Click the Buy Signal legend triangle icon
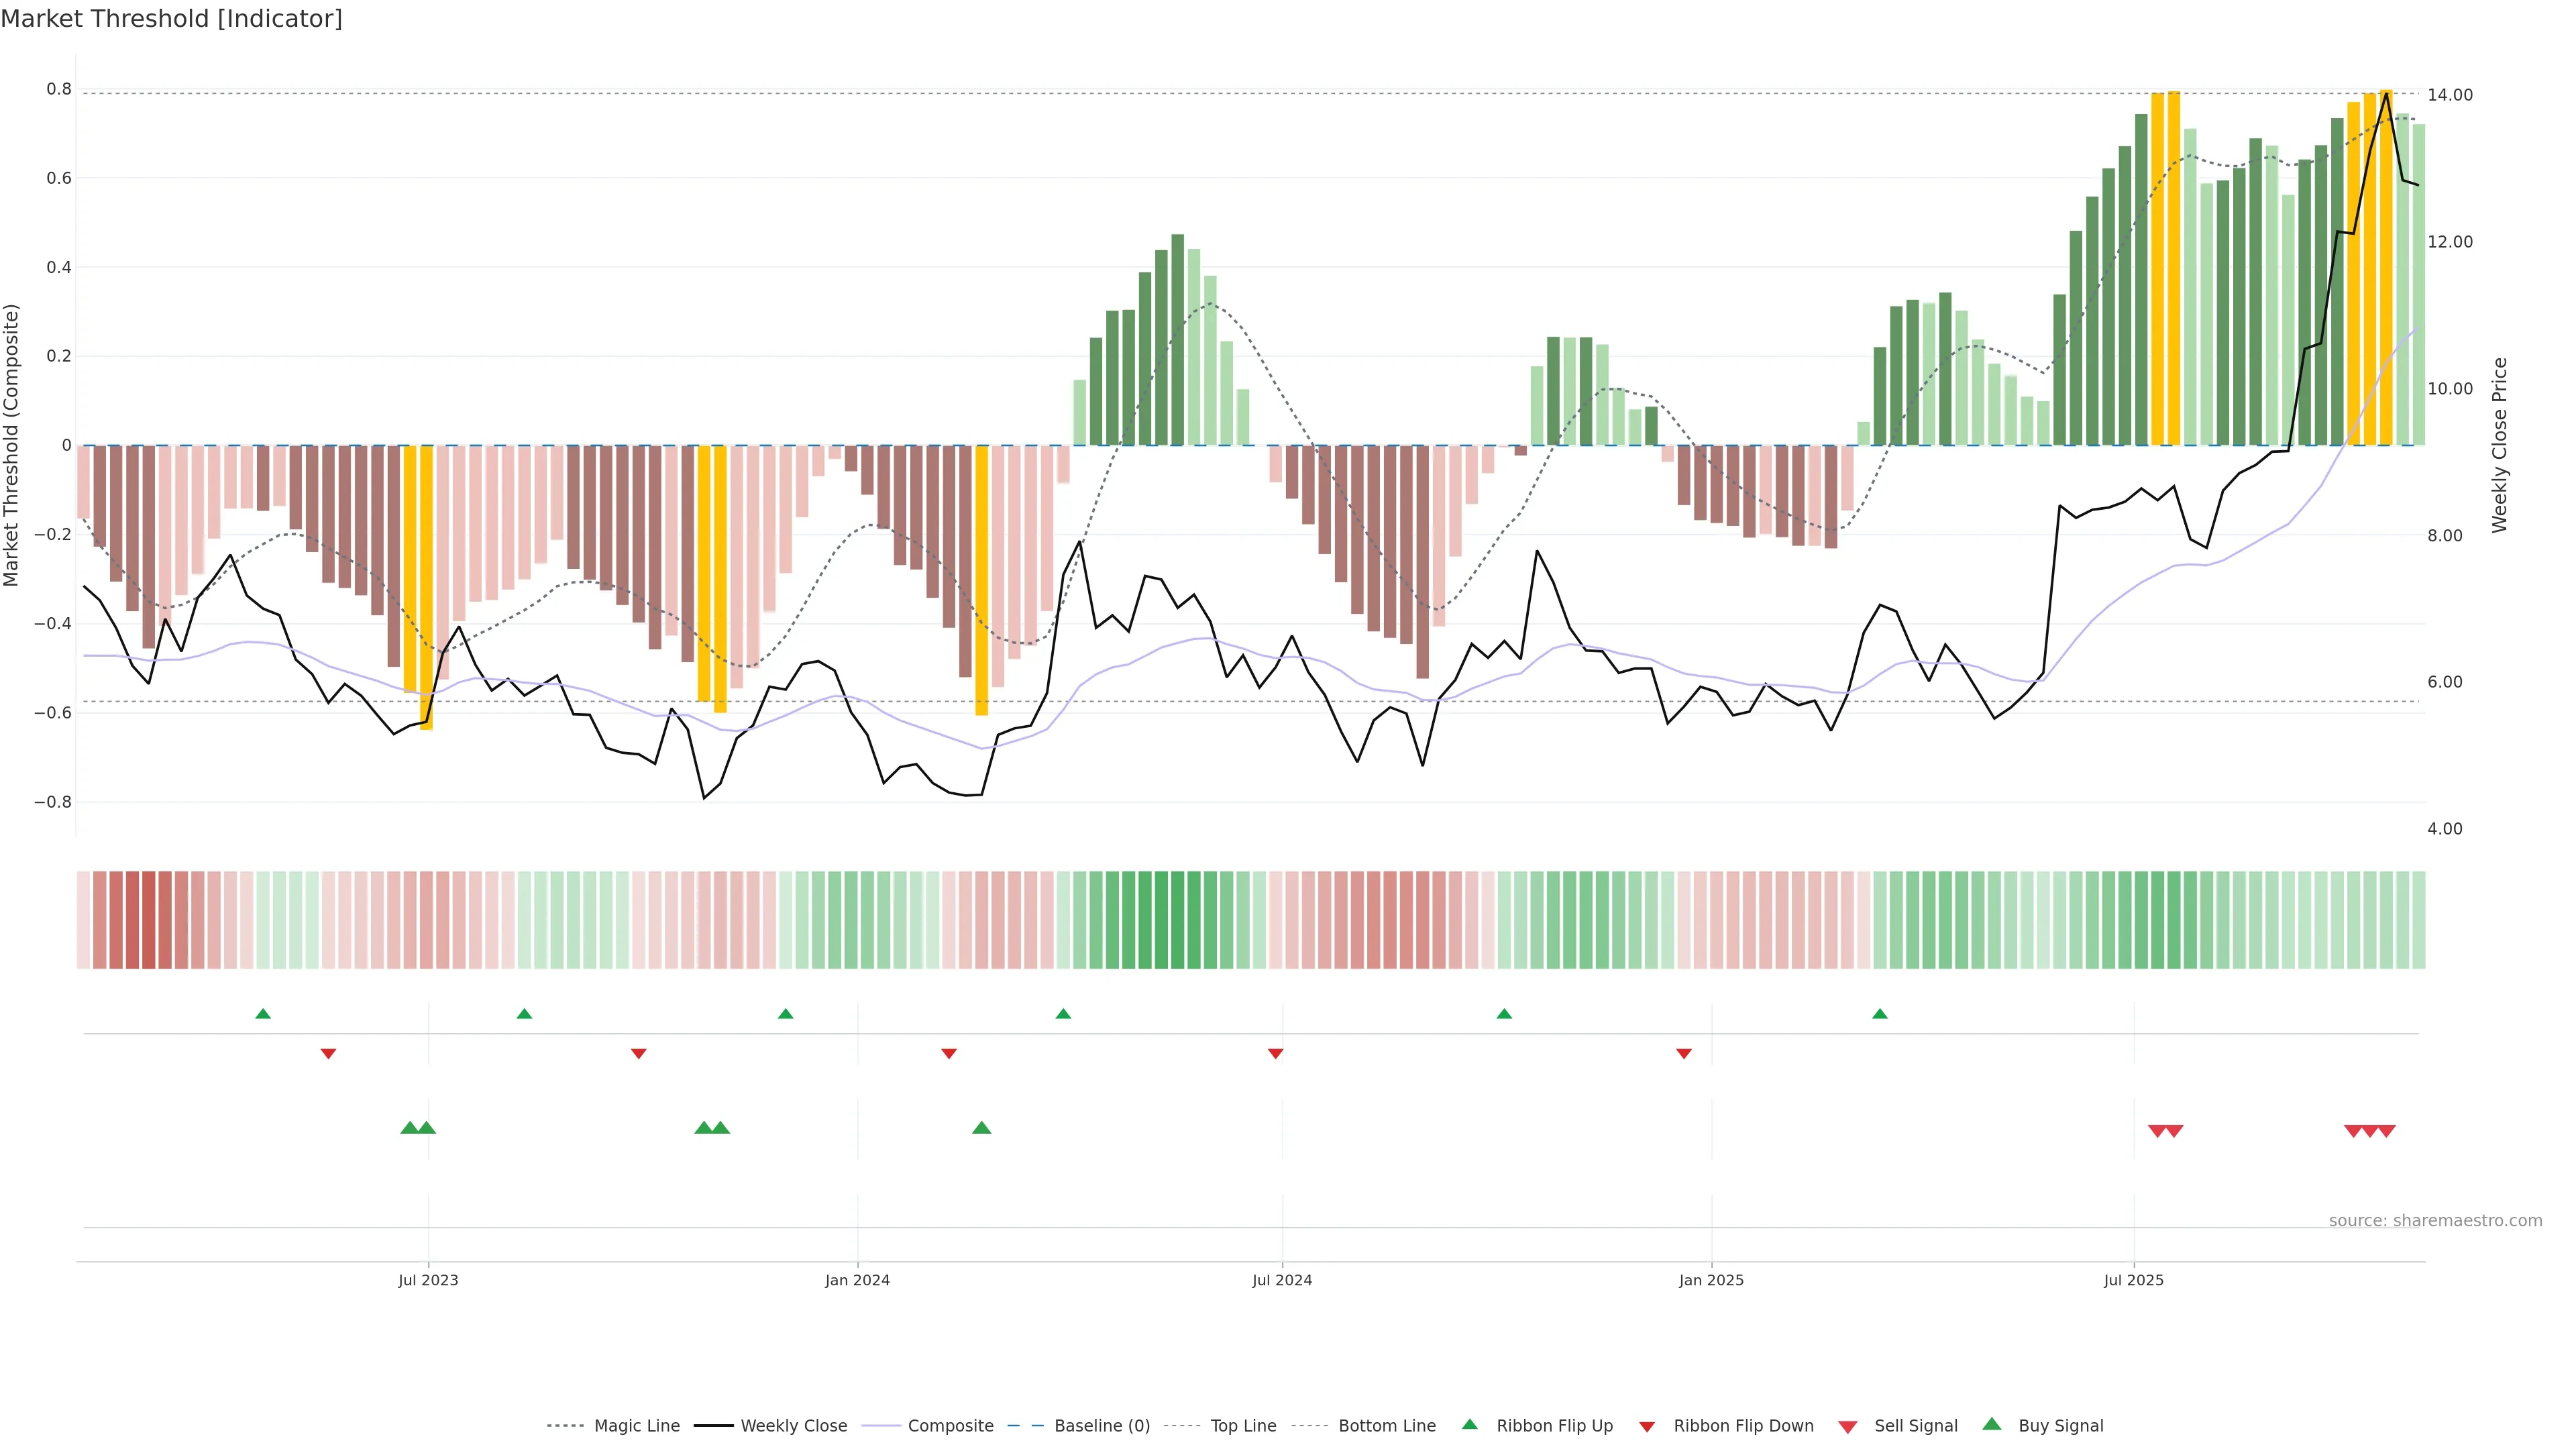 (1991, 1424)
